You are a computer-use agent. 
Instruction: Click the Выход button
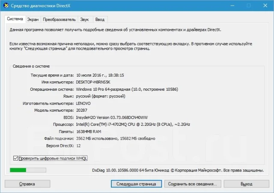[247, 184]
